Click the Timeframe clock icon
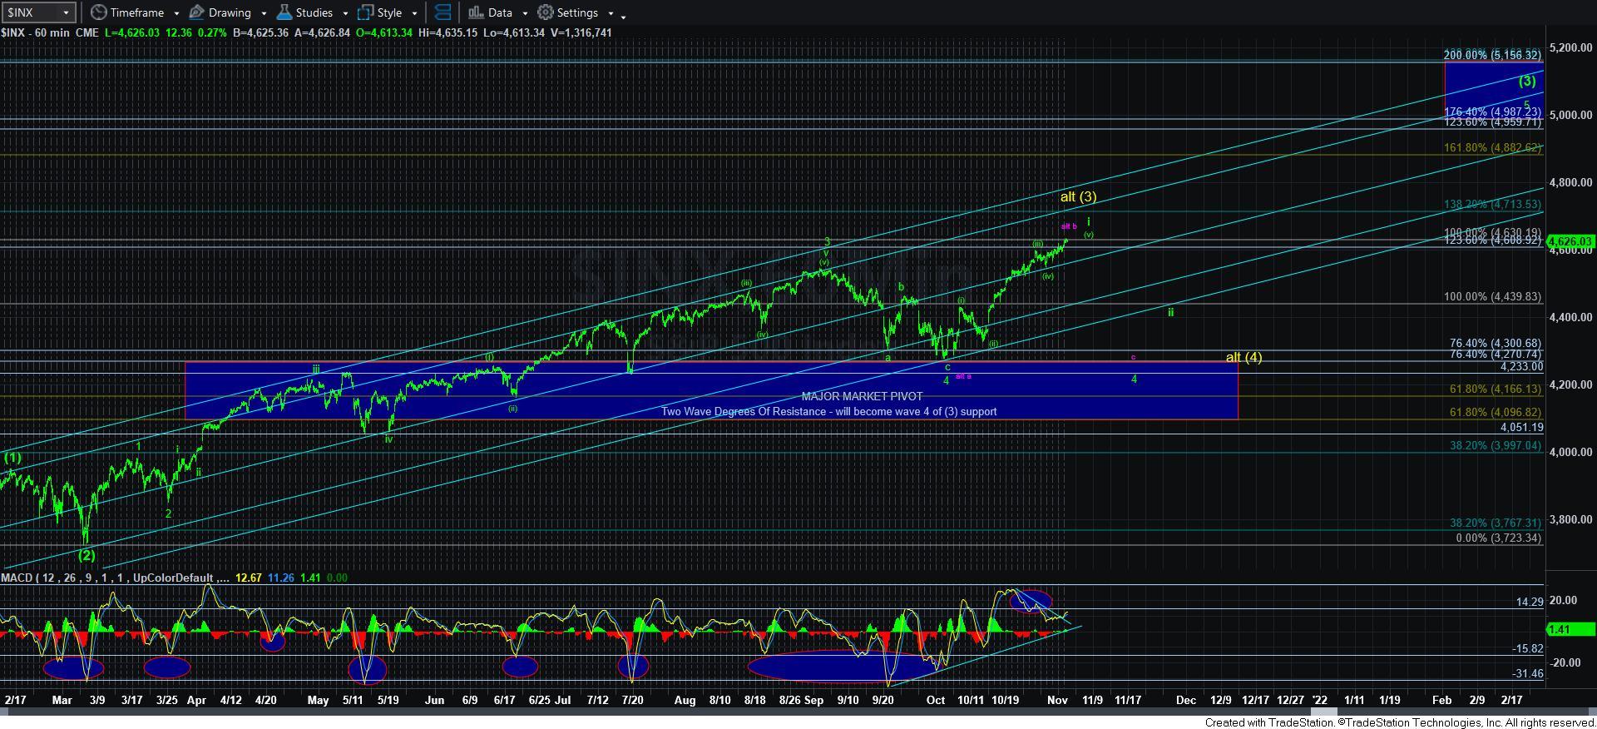The image size is (1597, 729). 99,12
